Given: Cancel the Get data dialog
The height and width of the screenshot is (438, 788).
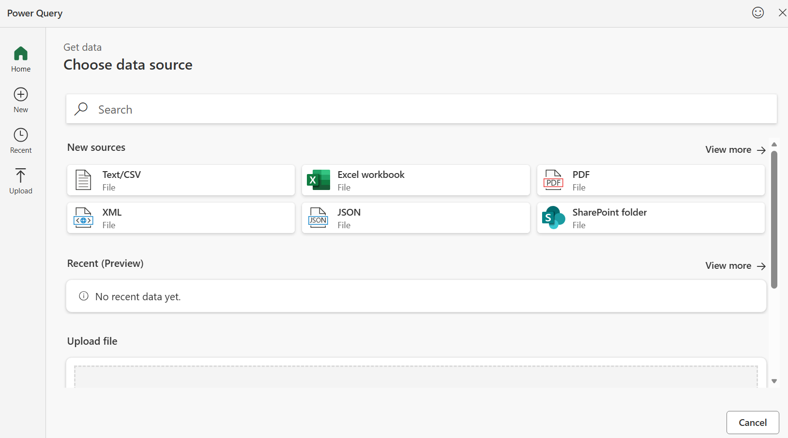Looking at the screenshot, I should pos(753,423).
